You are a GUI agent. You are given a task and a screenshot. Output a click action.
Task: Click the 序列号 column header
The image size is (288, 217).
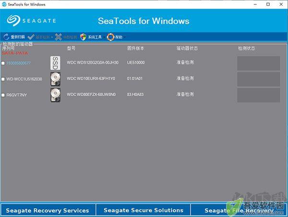click(x=9, y=48)
